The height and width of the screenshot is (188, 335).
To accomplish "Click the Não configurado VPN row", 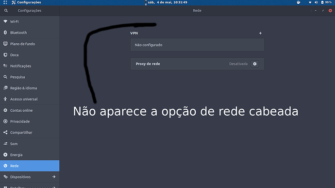I will click(197, 45).
